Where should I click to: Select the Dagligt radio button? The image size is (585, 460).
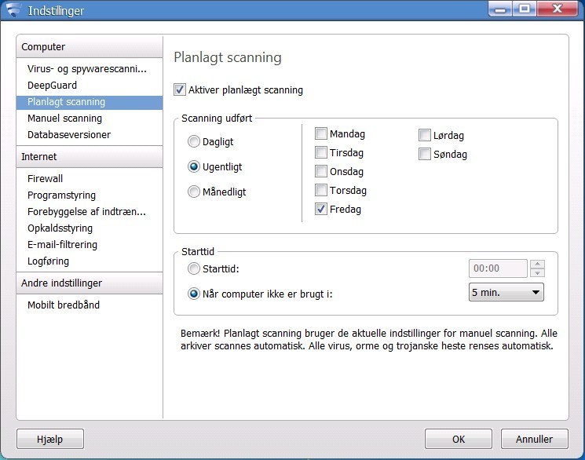[x=194, y=141]
